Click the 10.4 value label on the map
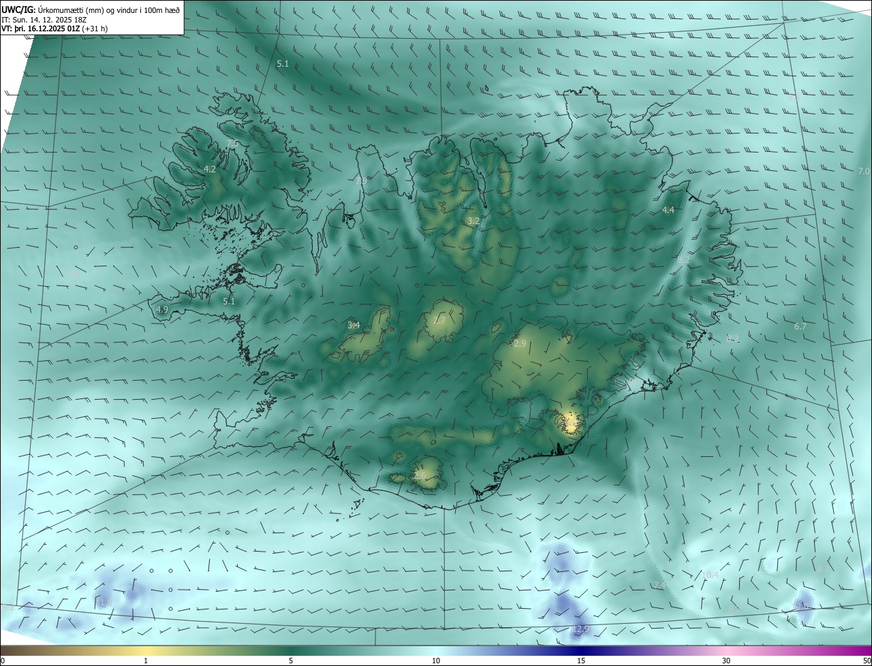Viewport: 872px width, 666px height. [x=710, y=575]
